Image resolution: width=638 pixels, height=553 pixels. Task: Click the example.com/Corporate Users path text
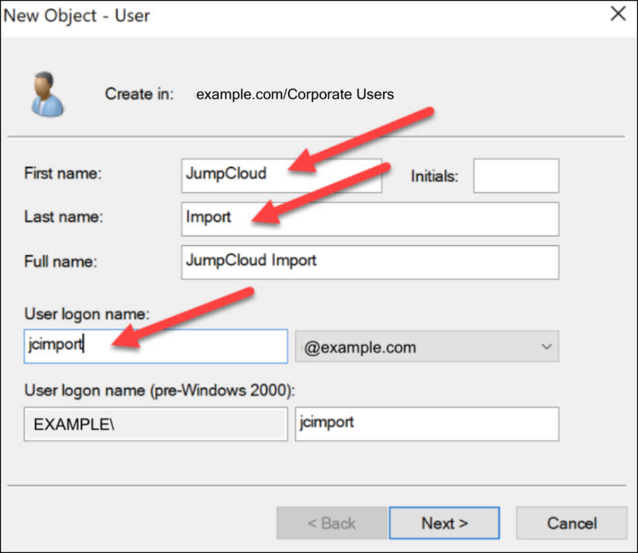[x=295, y=95]
